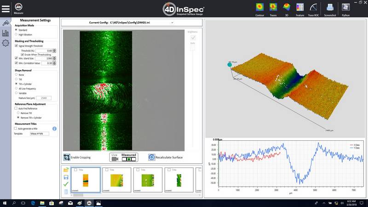
Task: Adjust the Min. Island Size stepper
Action: tap(54, 58)
